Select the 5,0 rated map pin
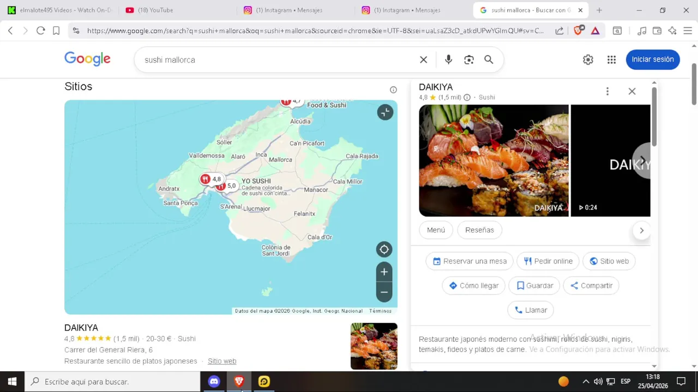The width and height of the screenshot is (698, 392). click(x=227, y=186)
